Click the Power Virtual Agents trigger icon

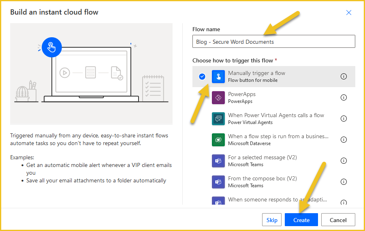pyautogui.click(x=218, y=119)
